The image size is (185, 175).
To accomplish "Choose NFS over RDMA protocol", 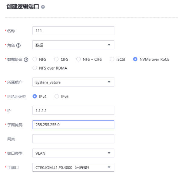I will click(35, 68).
